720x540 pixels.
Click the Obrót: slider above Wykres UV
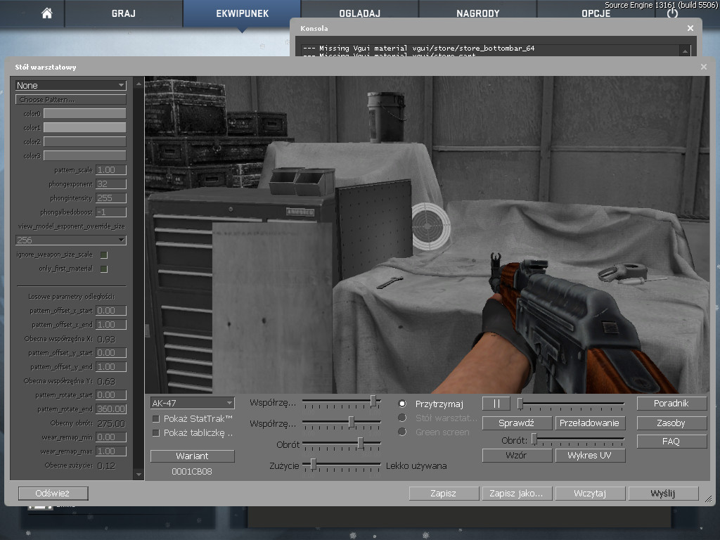pos(578,440)
